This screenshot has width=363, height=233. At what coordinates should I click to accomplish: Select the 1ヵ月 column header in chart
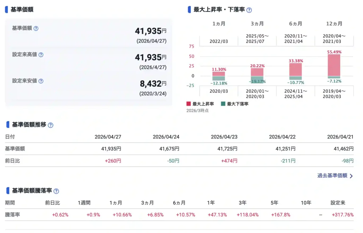[219, 24]
